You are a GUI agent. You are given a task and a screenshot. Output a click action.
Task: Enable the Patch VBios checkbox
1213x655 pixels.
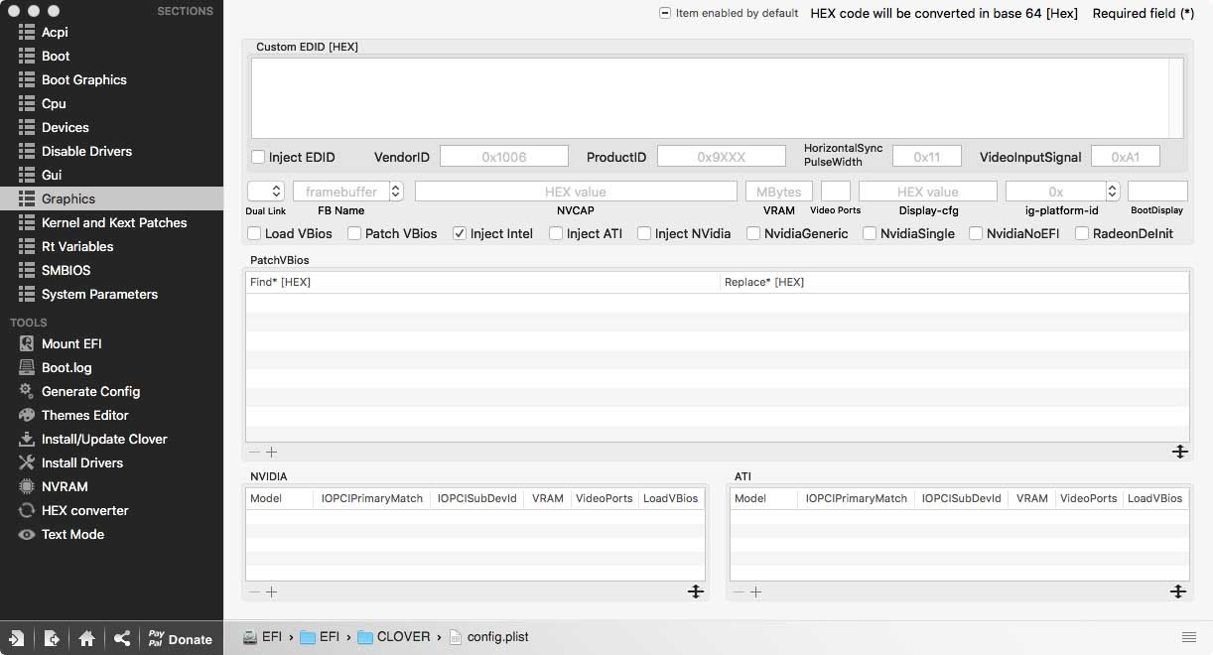point(354,233)
